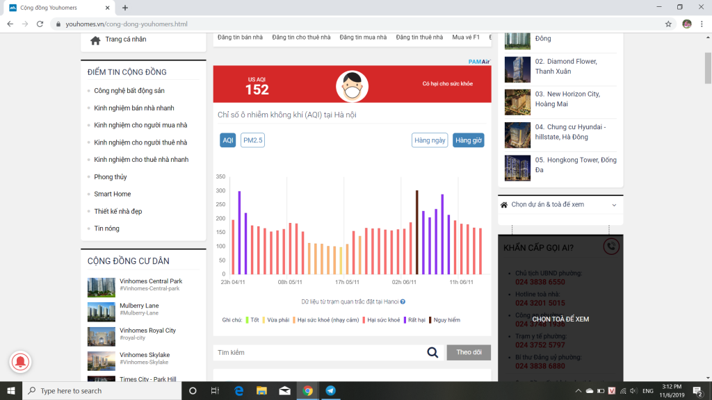Viewport: 712px width, 400px height.
Task: Open New Horizon City project thumbnail
Action: tap(517, 102)
